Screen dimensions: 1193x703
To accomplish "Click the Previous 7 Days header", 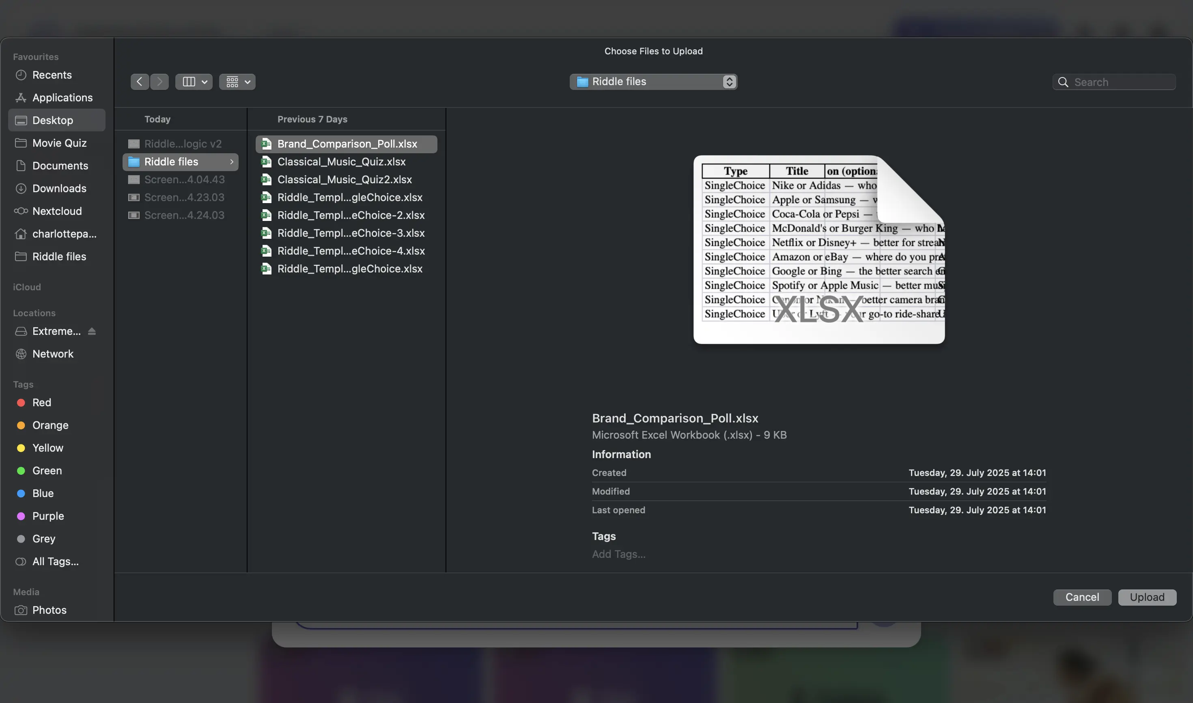I will (x=312, y=119).
